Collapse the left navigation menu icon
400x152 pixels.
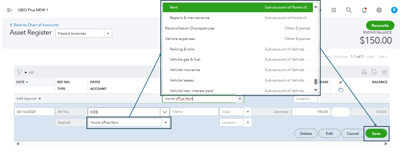(x=9, y=10)
